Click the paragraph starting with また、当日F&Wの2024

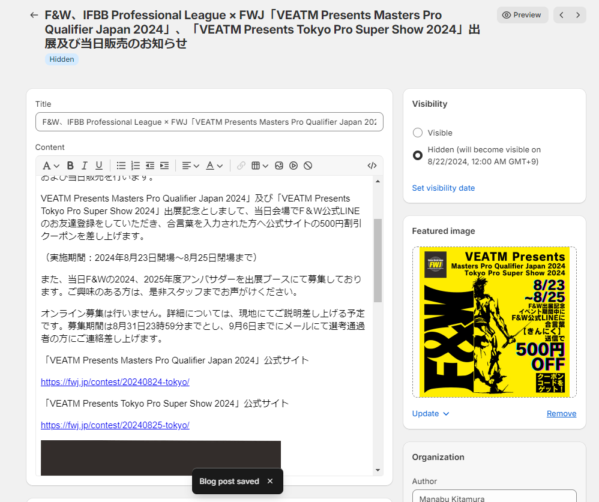tap(201, 285)
